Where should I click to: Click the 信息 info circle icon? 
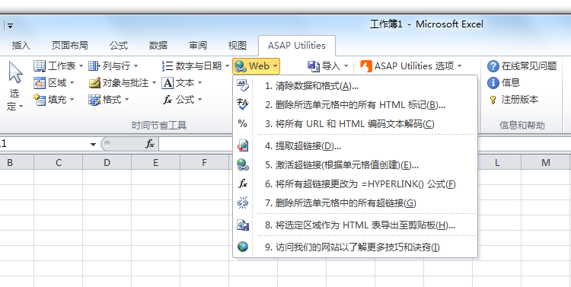493,83
